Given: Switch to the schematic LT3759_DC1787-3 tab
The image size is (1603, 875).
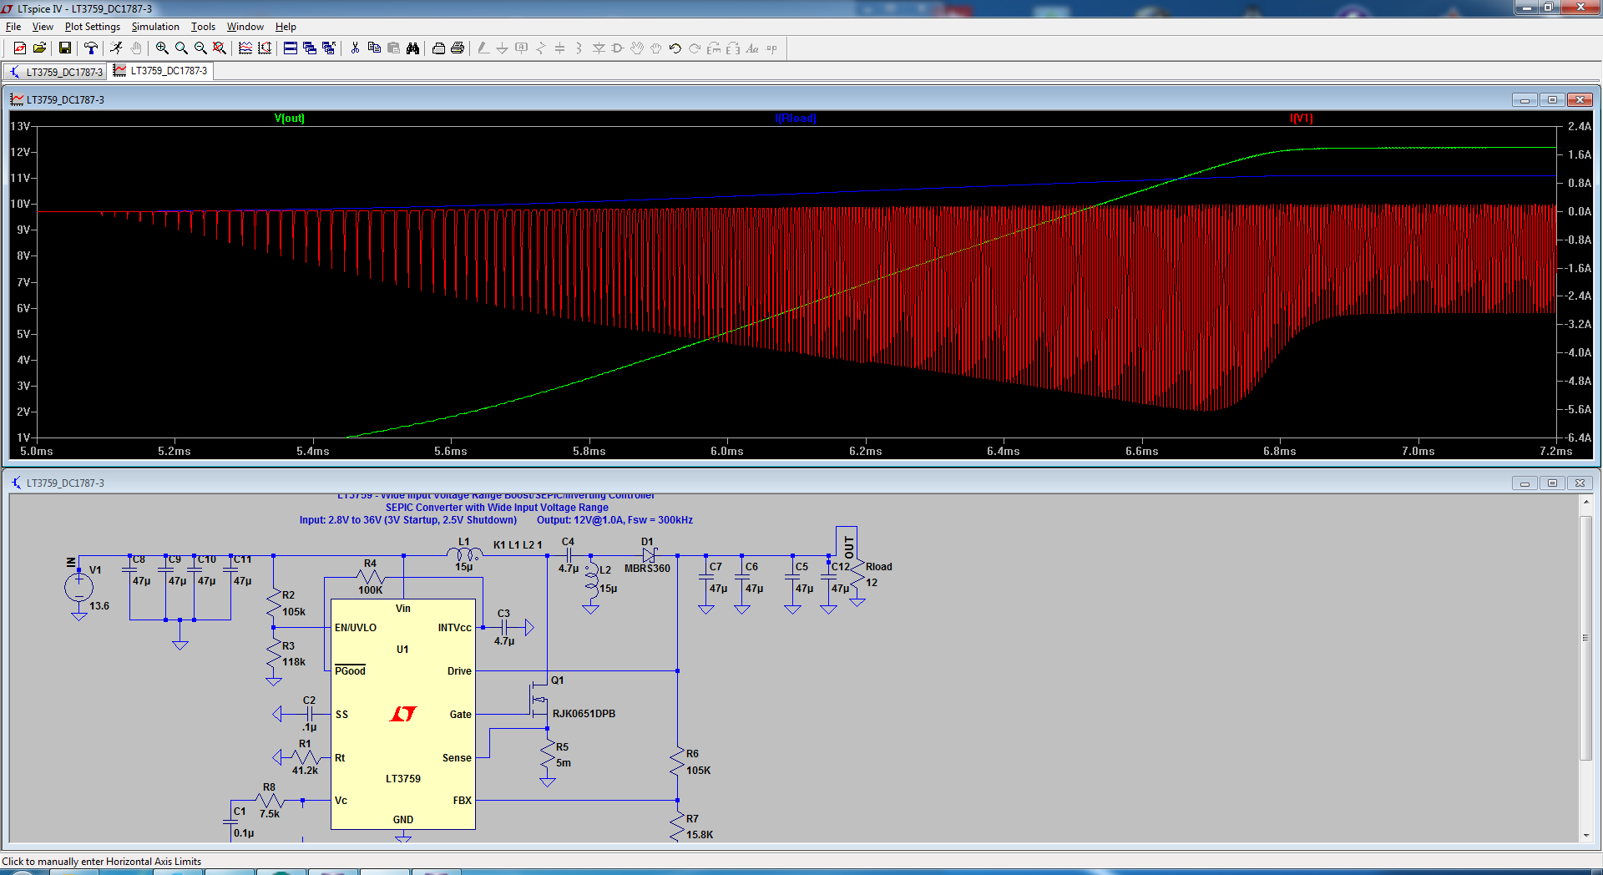Looking at the screenshot, I should point(55,72).
